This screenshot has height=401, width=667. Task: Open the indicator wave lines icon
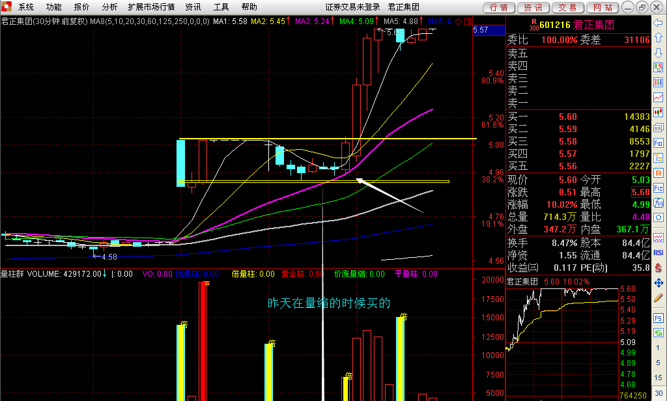click(x=658, y=238)
